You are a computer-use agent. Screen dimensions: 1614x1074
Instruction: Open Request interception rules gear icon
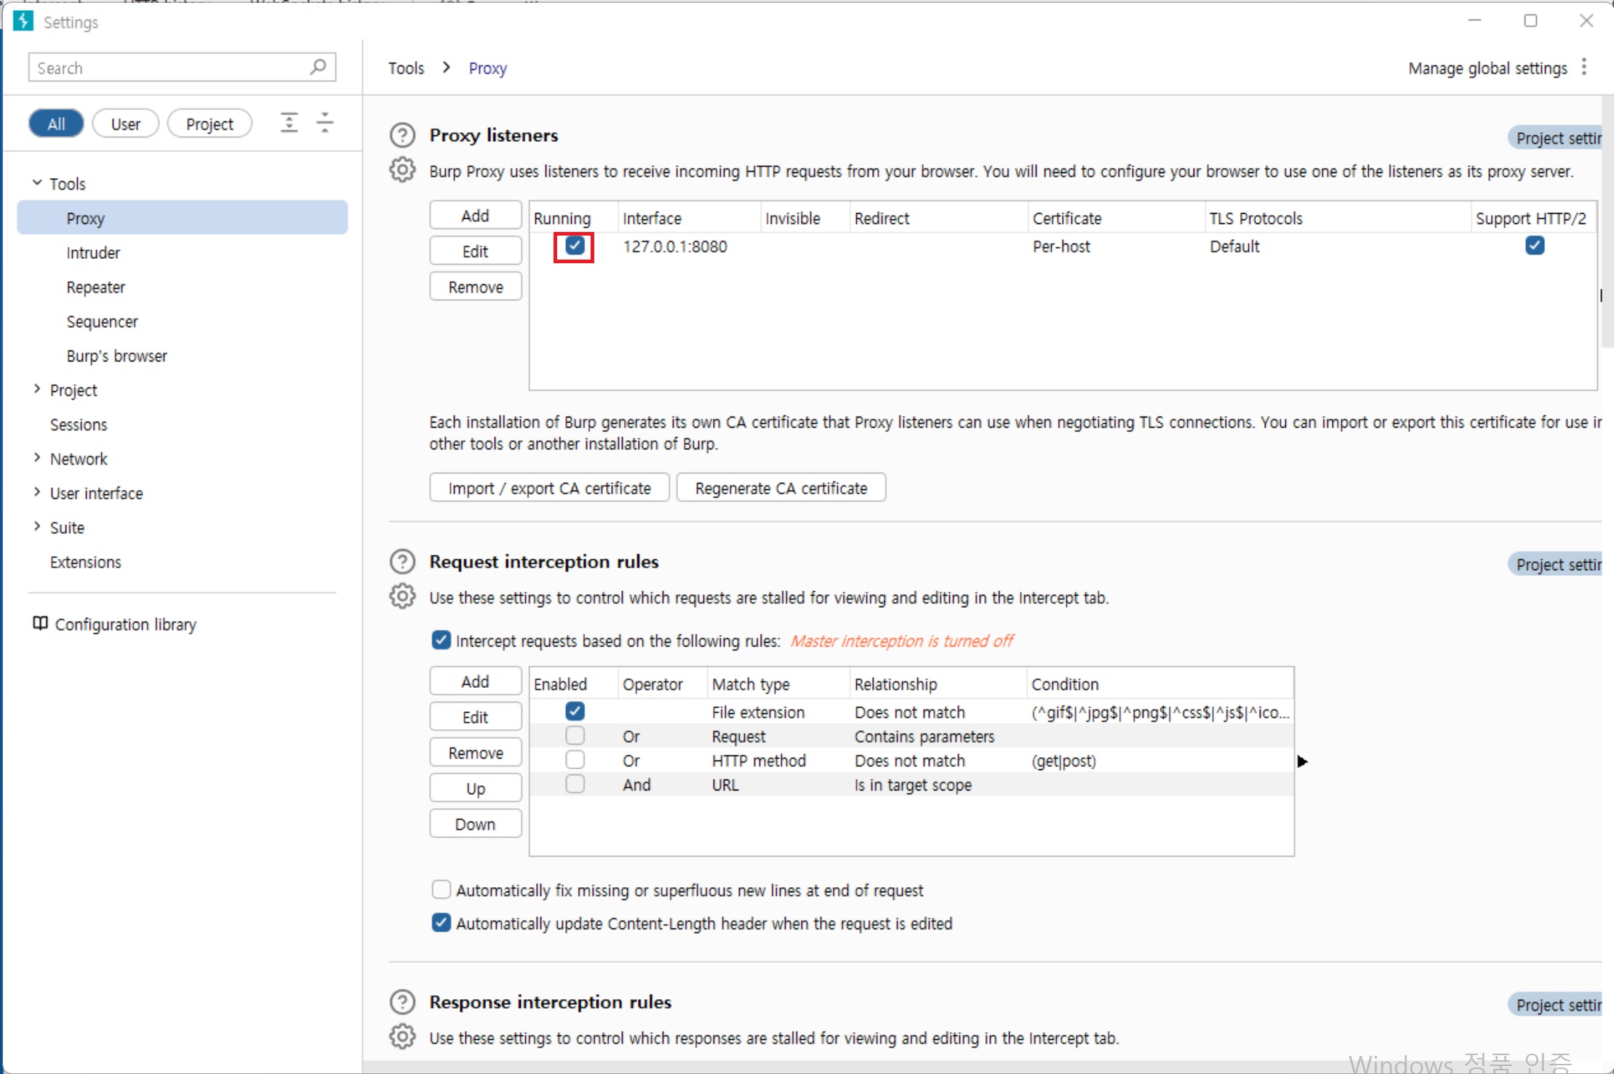coord(402,596)
